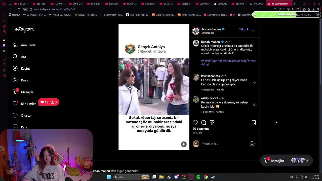Open X icon in Opera sidebar
Screen dimensions: 322x181
click(4, 51)
